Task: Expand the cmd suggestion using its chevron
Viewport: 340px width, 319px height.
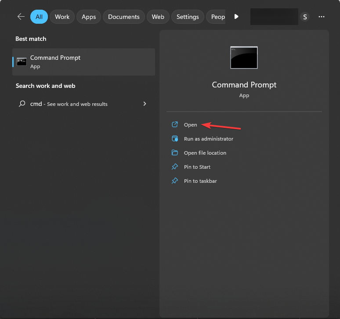Action: click(145, 104)
